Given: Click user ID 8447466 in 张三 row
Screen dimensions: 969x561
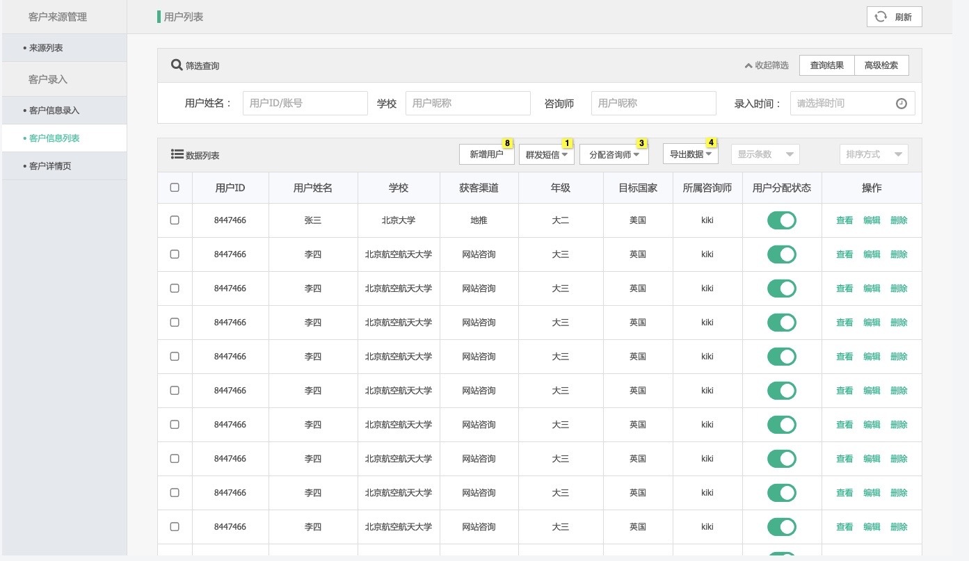Looking at the screenshot, I should (x=230, y=220).
